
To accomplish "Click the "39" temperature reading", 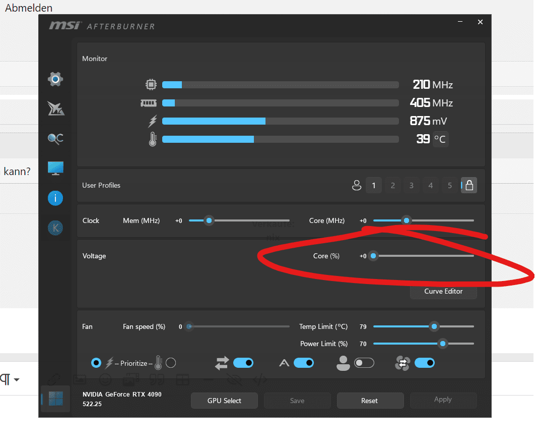I will point(423,139).
